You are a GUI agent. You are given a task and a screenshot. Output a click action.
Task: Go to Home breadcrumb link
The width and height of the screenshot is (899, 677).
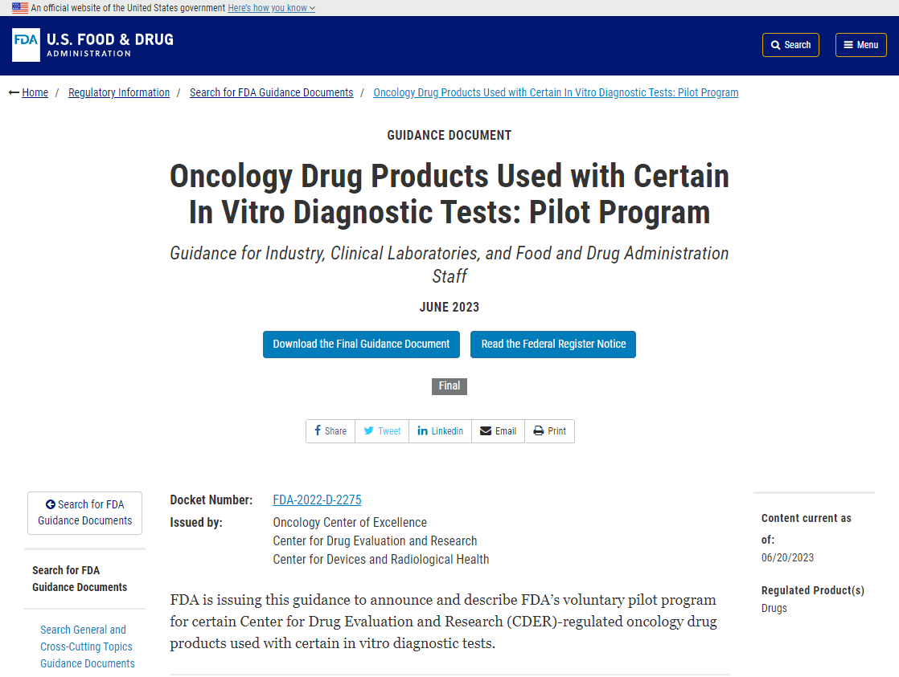point(35,92)
